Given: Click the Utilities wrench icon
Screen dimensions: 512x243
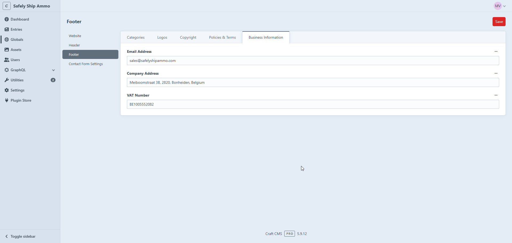Looking at the screenshot, I should coord(7,80).
